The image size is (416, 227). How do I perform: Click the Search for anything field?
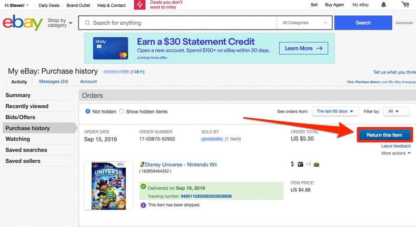point(179,23)
